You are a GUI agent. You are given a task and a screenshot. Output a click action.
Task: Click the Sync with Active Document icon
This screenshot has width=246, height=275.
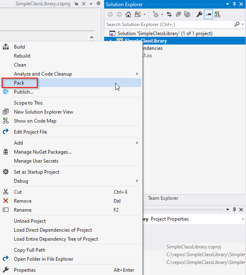coord(169,14)
